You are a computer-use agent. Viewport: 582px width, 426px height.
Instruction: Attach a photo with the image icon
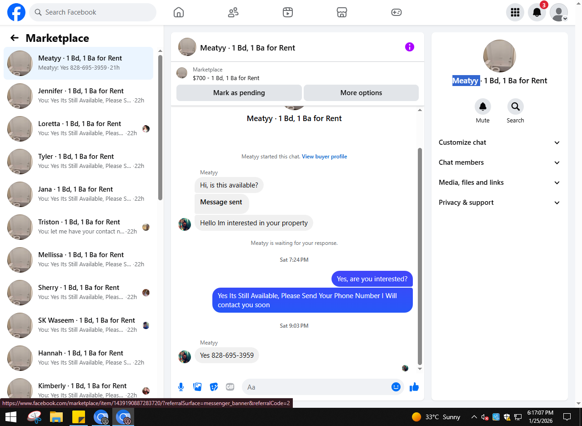(197, 387)
